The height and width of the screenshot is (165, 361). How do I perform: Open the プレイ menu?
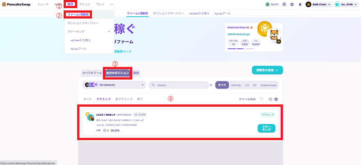(100, 4)
